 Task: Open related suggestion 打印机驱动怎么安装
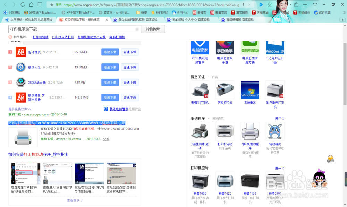click(92, 37)
